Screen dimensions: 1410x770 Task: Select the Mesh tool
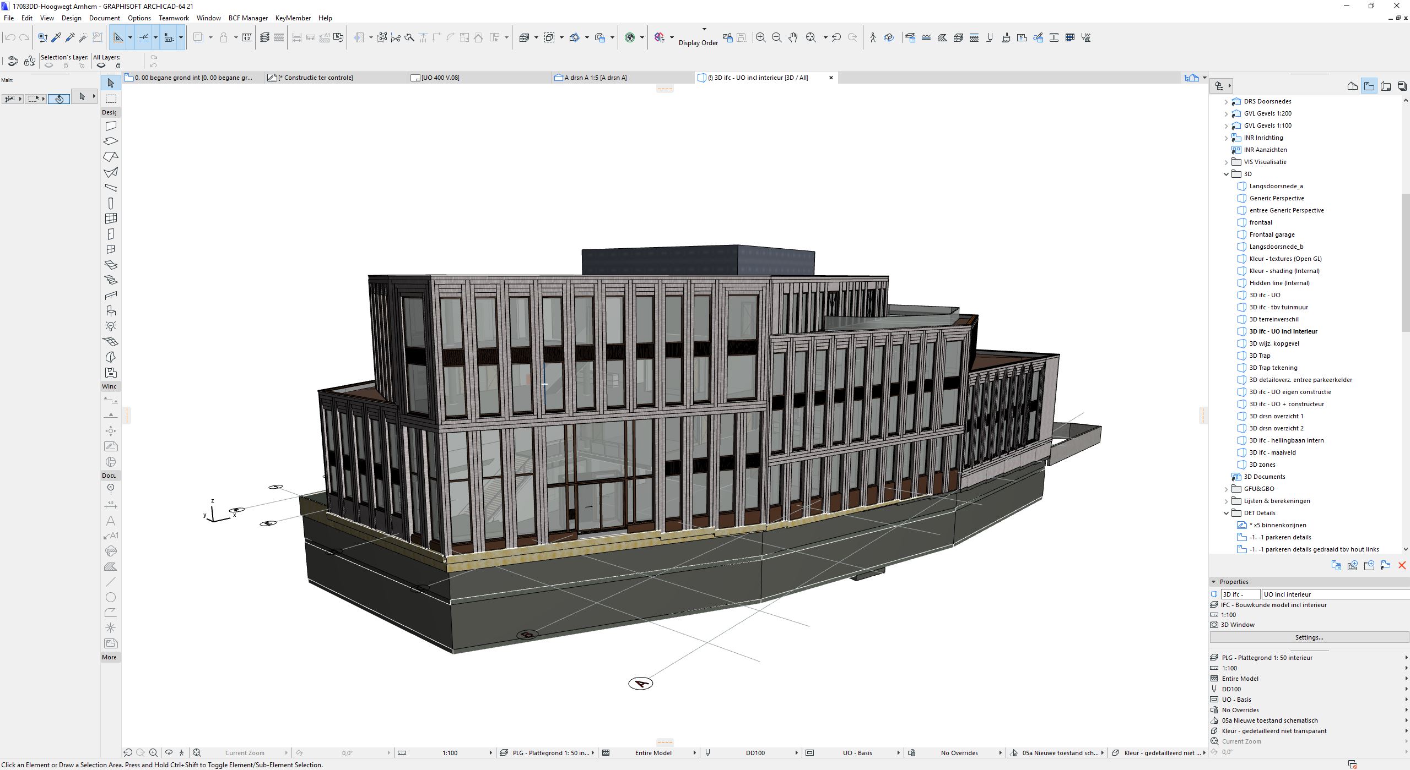point(111,342)
